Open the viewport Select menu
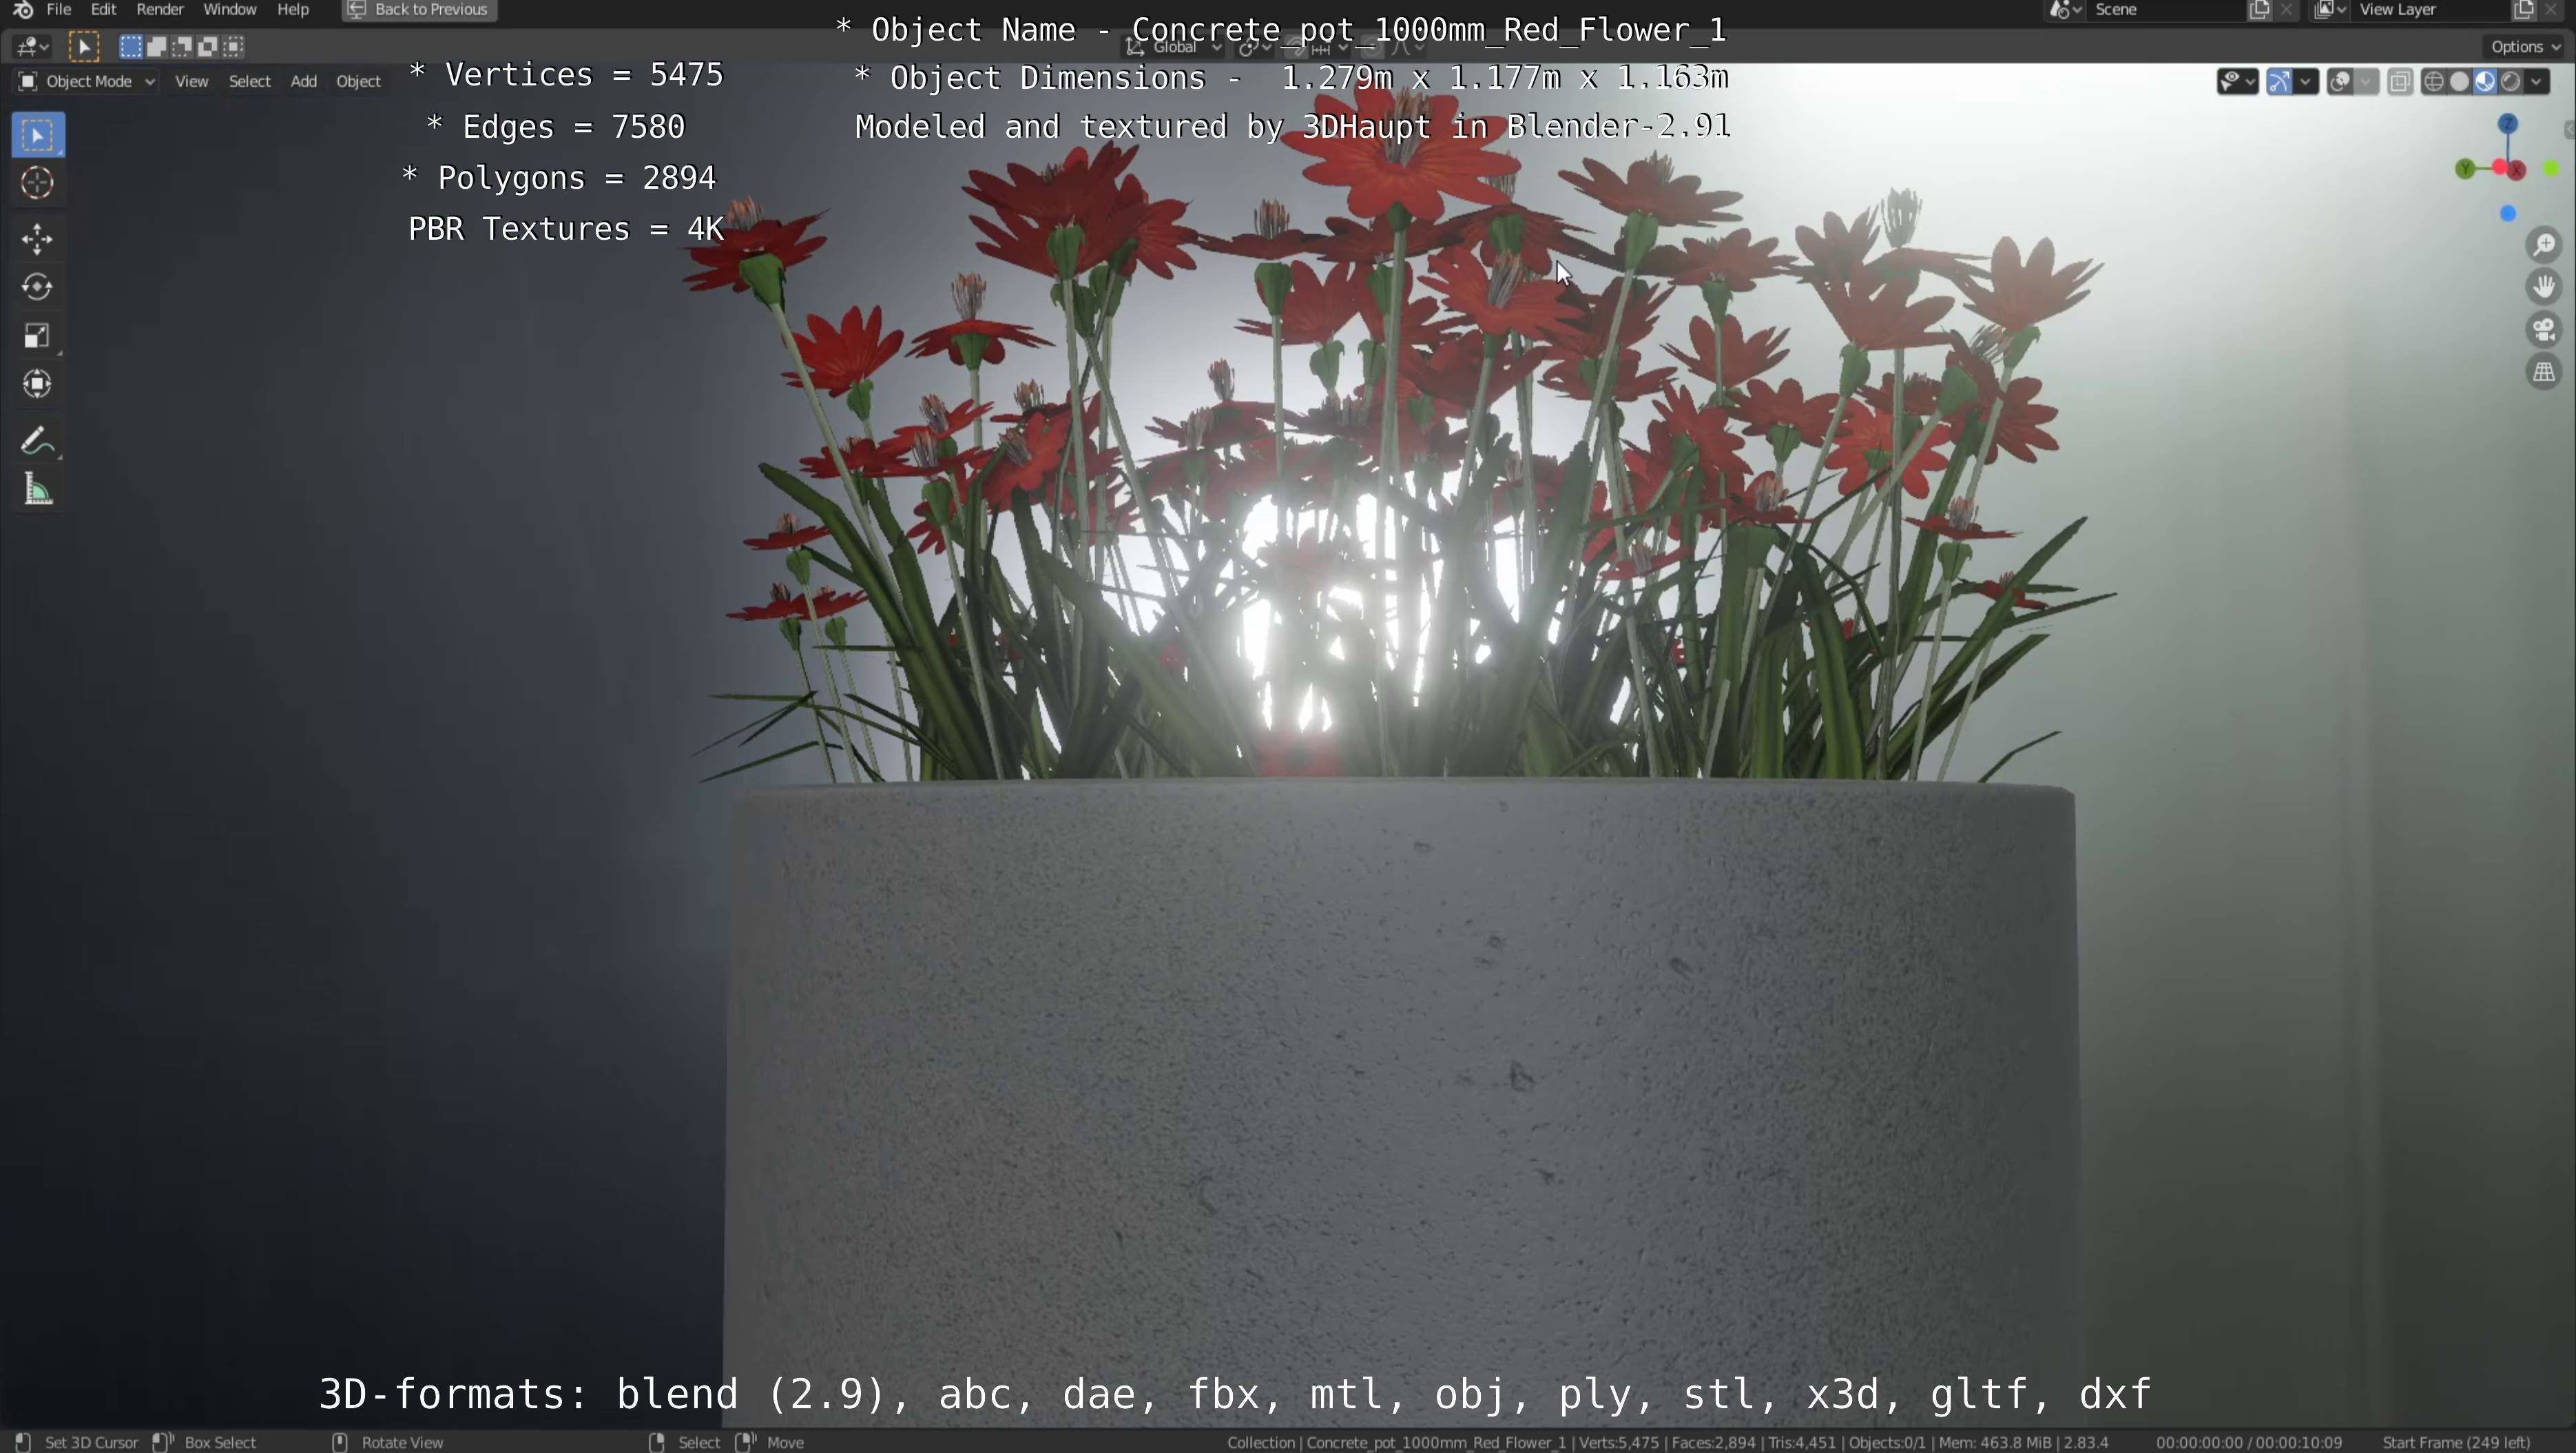Screen dimensions: 2576x1453 (x=249, y=81)
